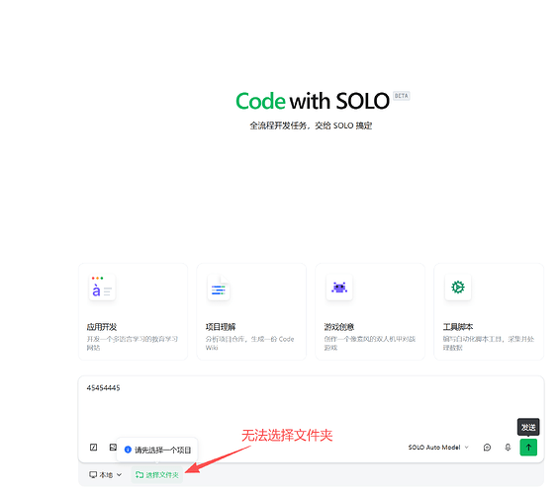The height and width of the screenshot is (494, 559).
Task: Open the 项目理解 suggestion card
Action: coord(251,311)
